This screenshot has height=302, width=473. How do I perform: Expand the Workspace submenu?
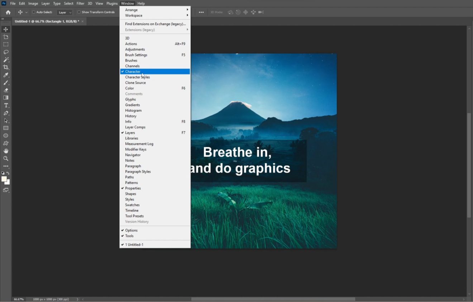click(x=134, y=15)
